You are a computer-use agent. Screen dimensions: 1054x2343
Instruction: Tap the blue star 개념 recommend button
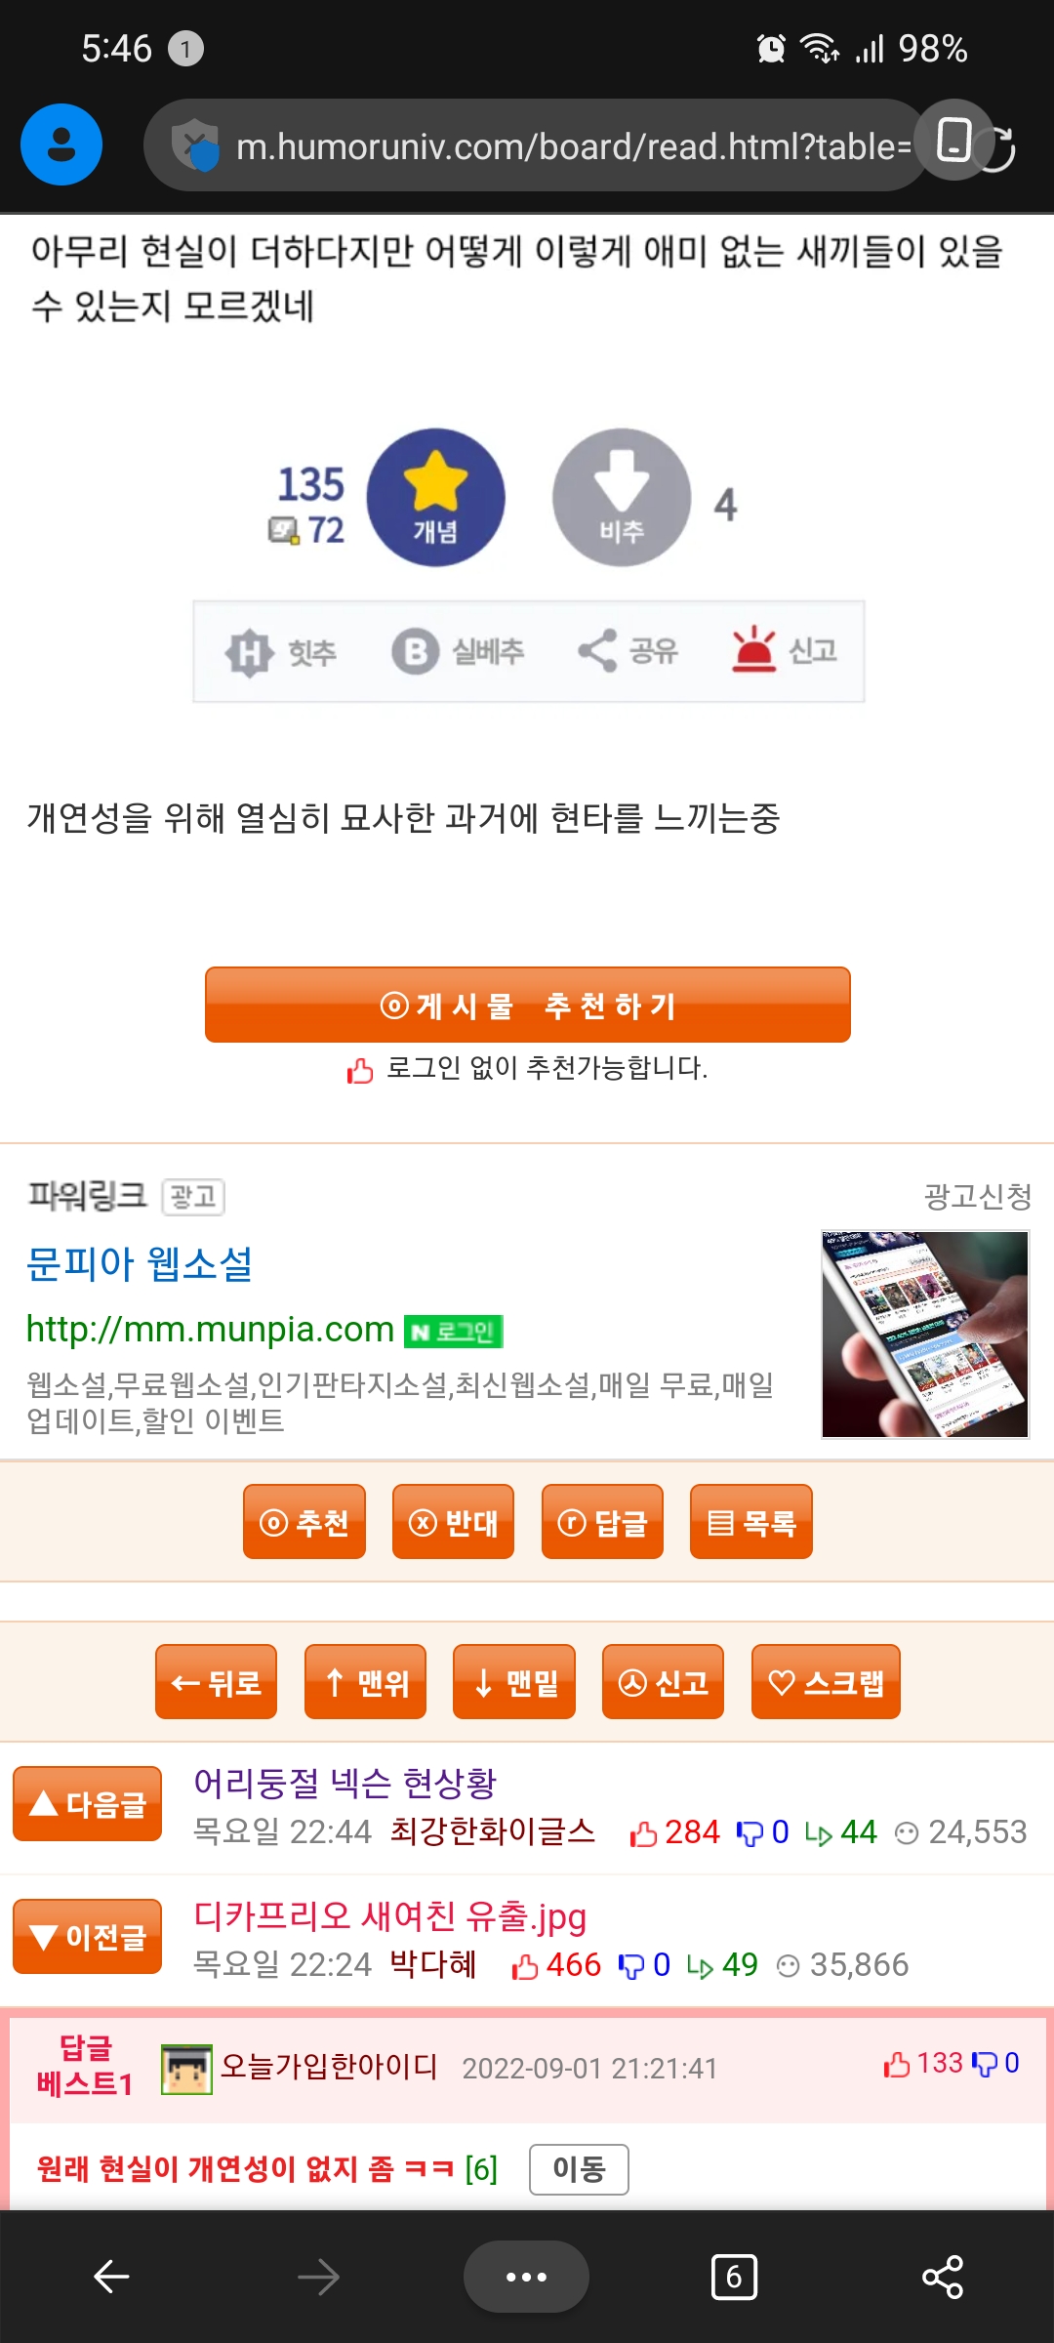tap(435, 497)
